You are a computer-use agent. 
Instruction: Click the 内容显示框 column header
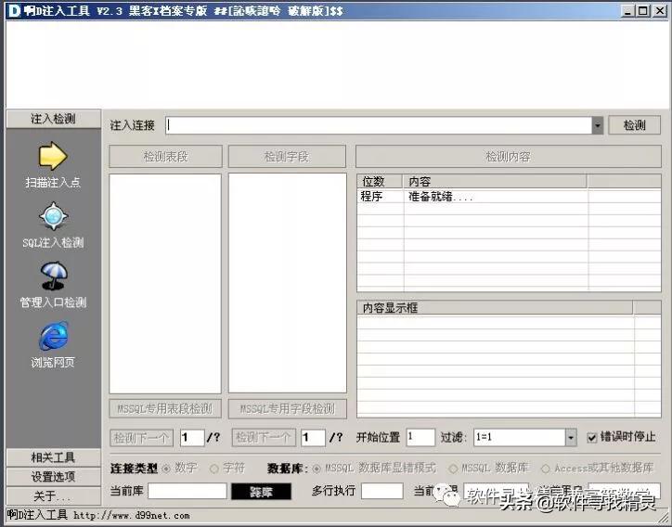click(495, 308)
